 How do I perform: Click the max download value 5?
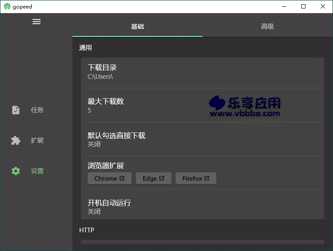click(x=89, y=110)
